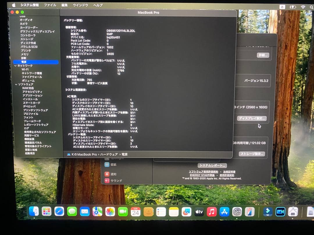Image resolution: width=314 pixels, height=235 pixels.
Task: Launch the Apple TV app from the Dock
Action: [x=199, y=212]
